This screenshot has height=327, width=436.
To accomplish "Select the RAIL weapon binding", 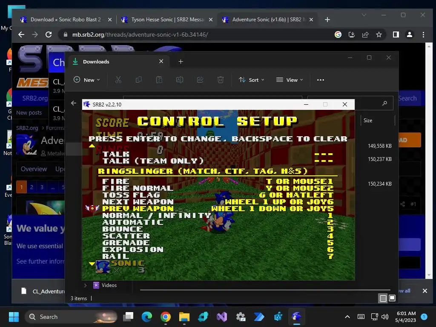I will tap(218, 256).
